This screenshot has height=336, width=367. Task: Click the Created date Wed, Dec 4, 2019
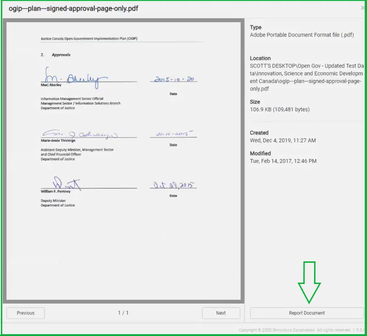(283, 141)
